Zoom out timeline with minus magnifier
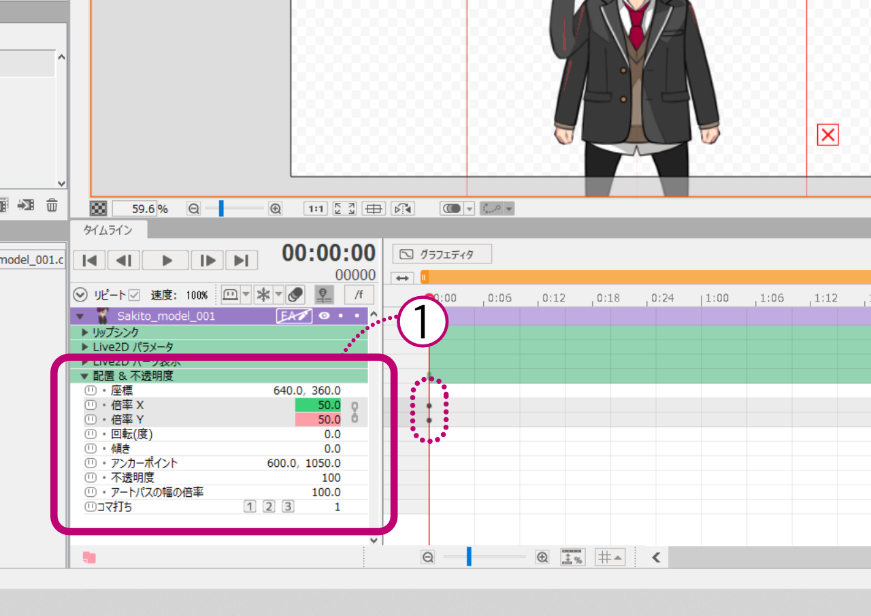 pos(428,557)
